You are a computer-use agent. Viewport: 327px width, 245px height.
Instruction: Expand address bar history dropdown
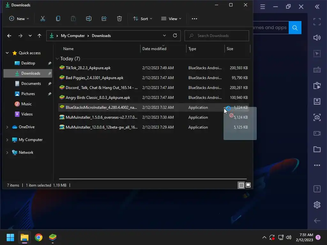pos(164,36)
